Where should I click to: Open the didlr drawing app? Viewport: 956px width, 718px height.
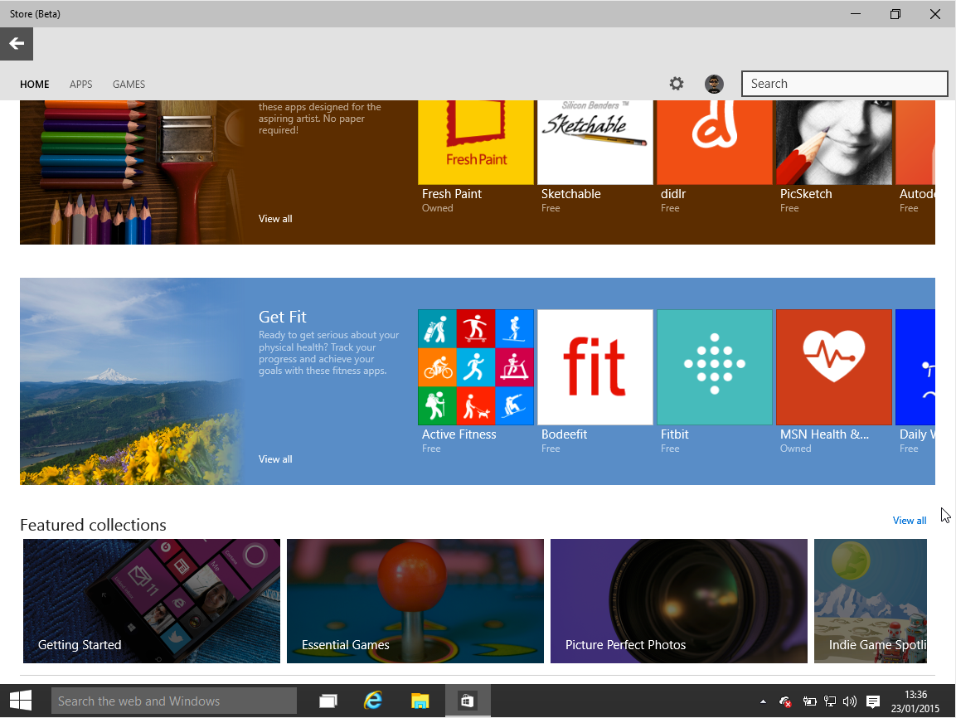pyautogui.click(x=714, y=141)
